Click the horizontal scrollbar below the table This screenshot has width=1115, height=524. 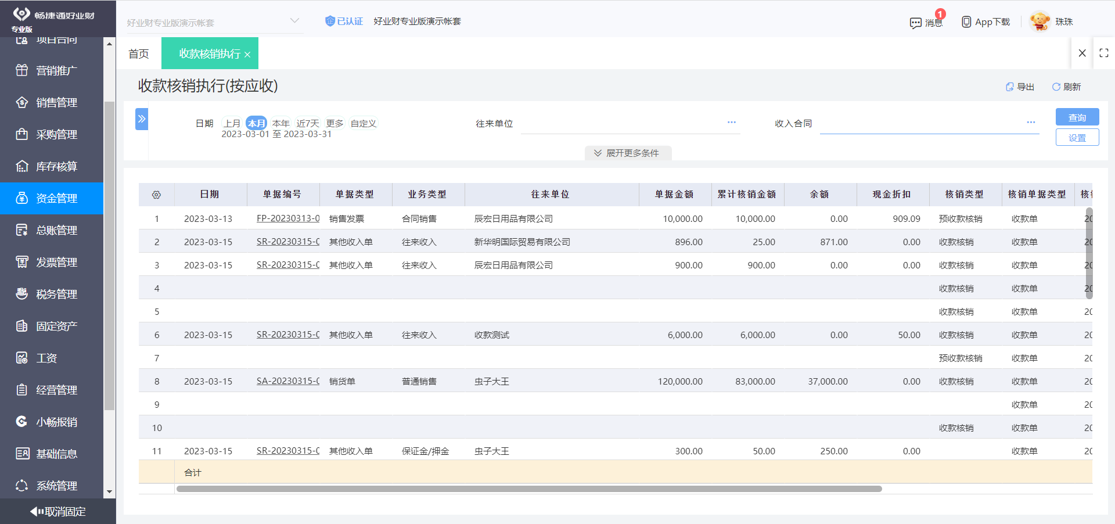click(528, 489)
